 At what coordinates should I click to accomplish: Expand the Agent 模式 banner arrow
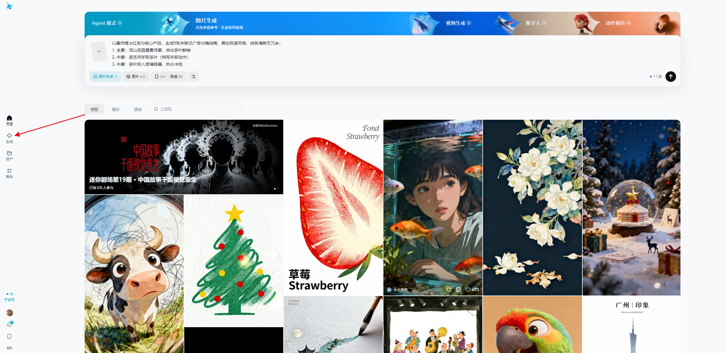pos(119,23)
